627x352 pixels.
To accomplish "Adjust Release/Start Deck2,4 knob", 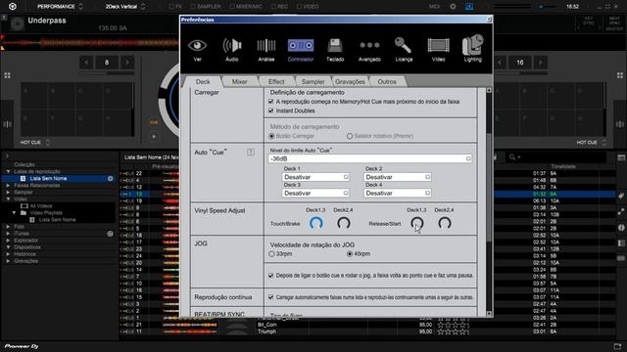I will (x=445, y=223).
